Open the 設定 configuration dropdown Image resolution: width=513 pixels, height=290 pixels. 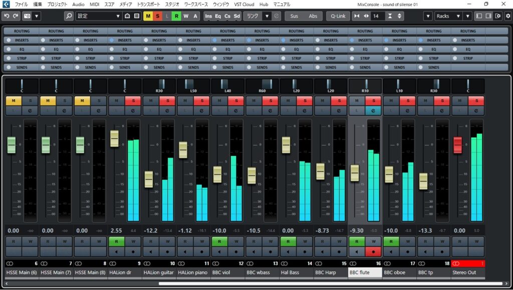pos(99,16)
